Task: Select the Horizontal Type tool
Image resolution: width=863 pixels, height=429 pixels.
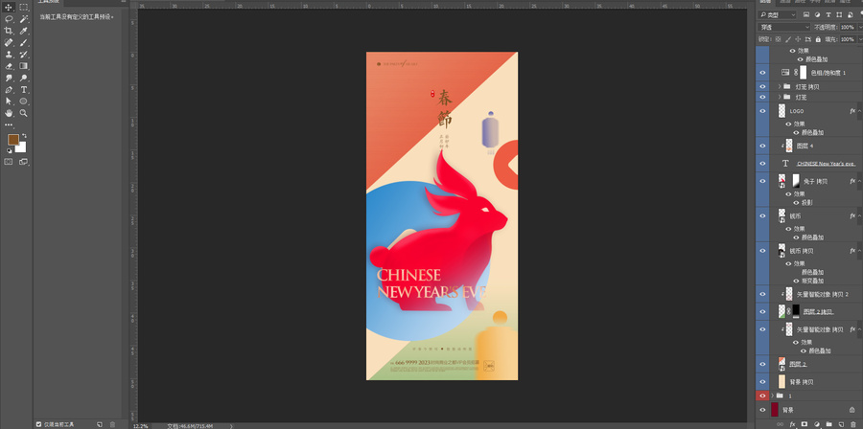Action: coord(24,90)
